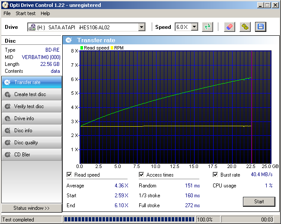Click the CPU usage value 1 %
This screenshot has width=281, height=224.
click(269, 186)
